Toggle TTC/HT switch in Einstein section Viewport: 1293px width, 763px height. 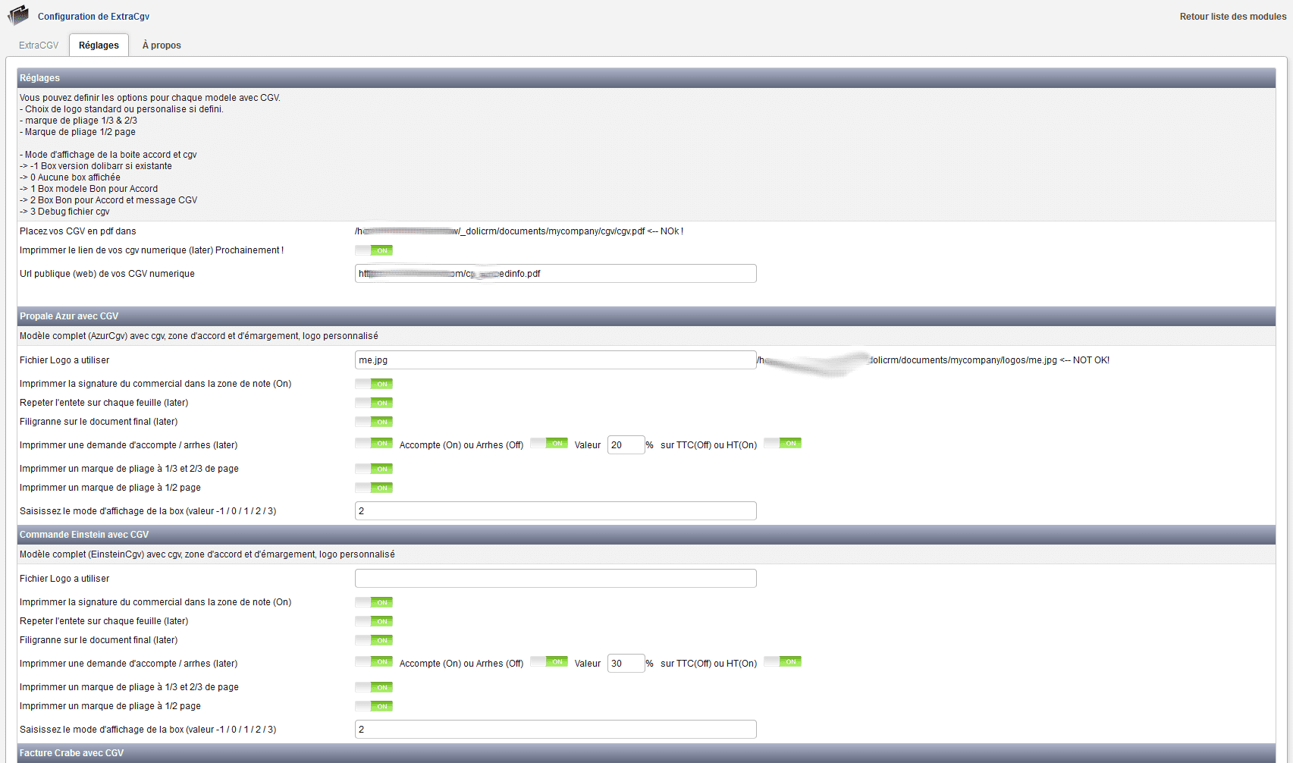(782, 661)
